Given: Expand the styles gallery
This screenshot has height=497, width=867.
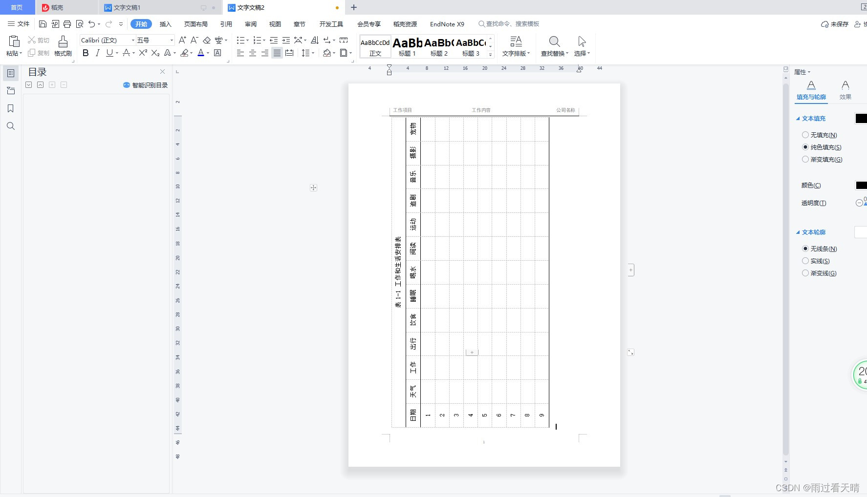Looking at the screenshot, I should point(490,54).
